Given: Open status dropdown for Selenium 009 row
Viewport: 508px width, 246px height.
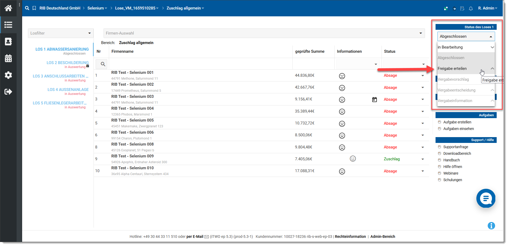Looking at the screenshot, I should click(423, 159).
